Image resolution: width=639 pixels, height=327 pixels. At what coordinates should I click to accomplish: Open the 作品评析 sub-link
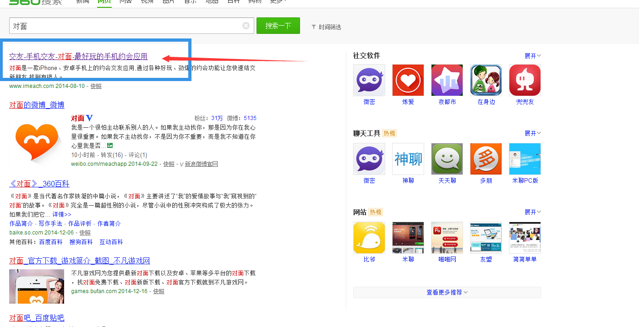pyautogui.click(x=80, y=223)
